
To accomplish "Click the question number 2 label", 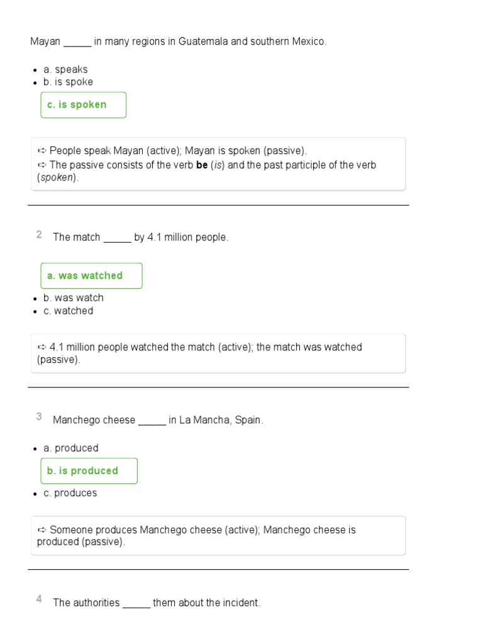I will tap(39, 235).
